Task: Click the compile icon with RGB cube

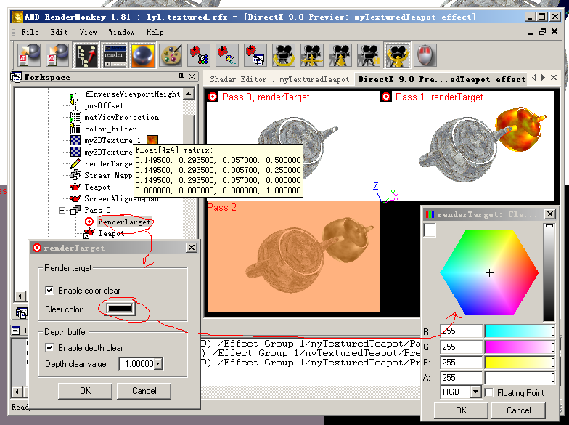Action: click(199, 55)
